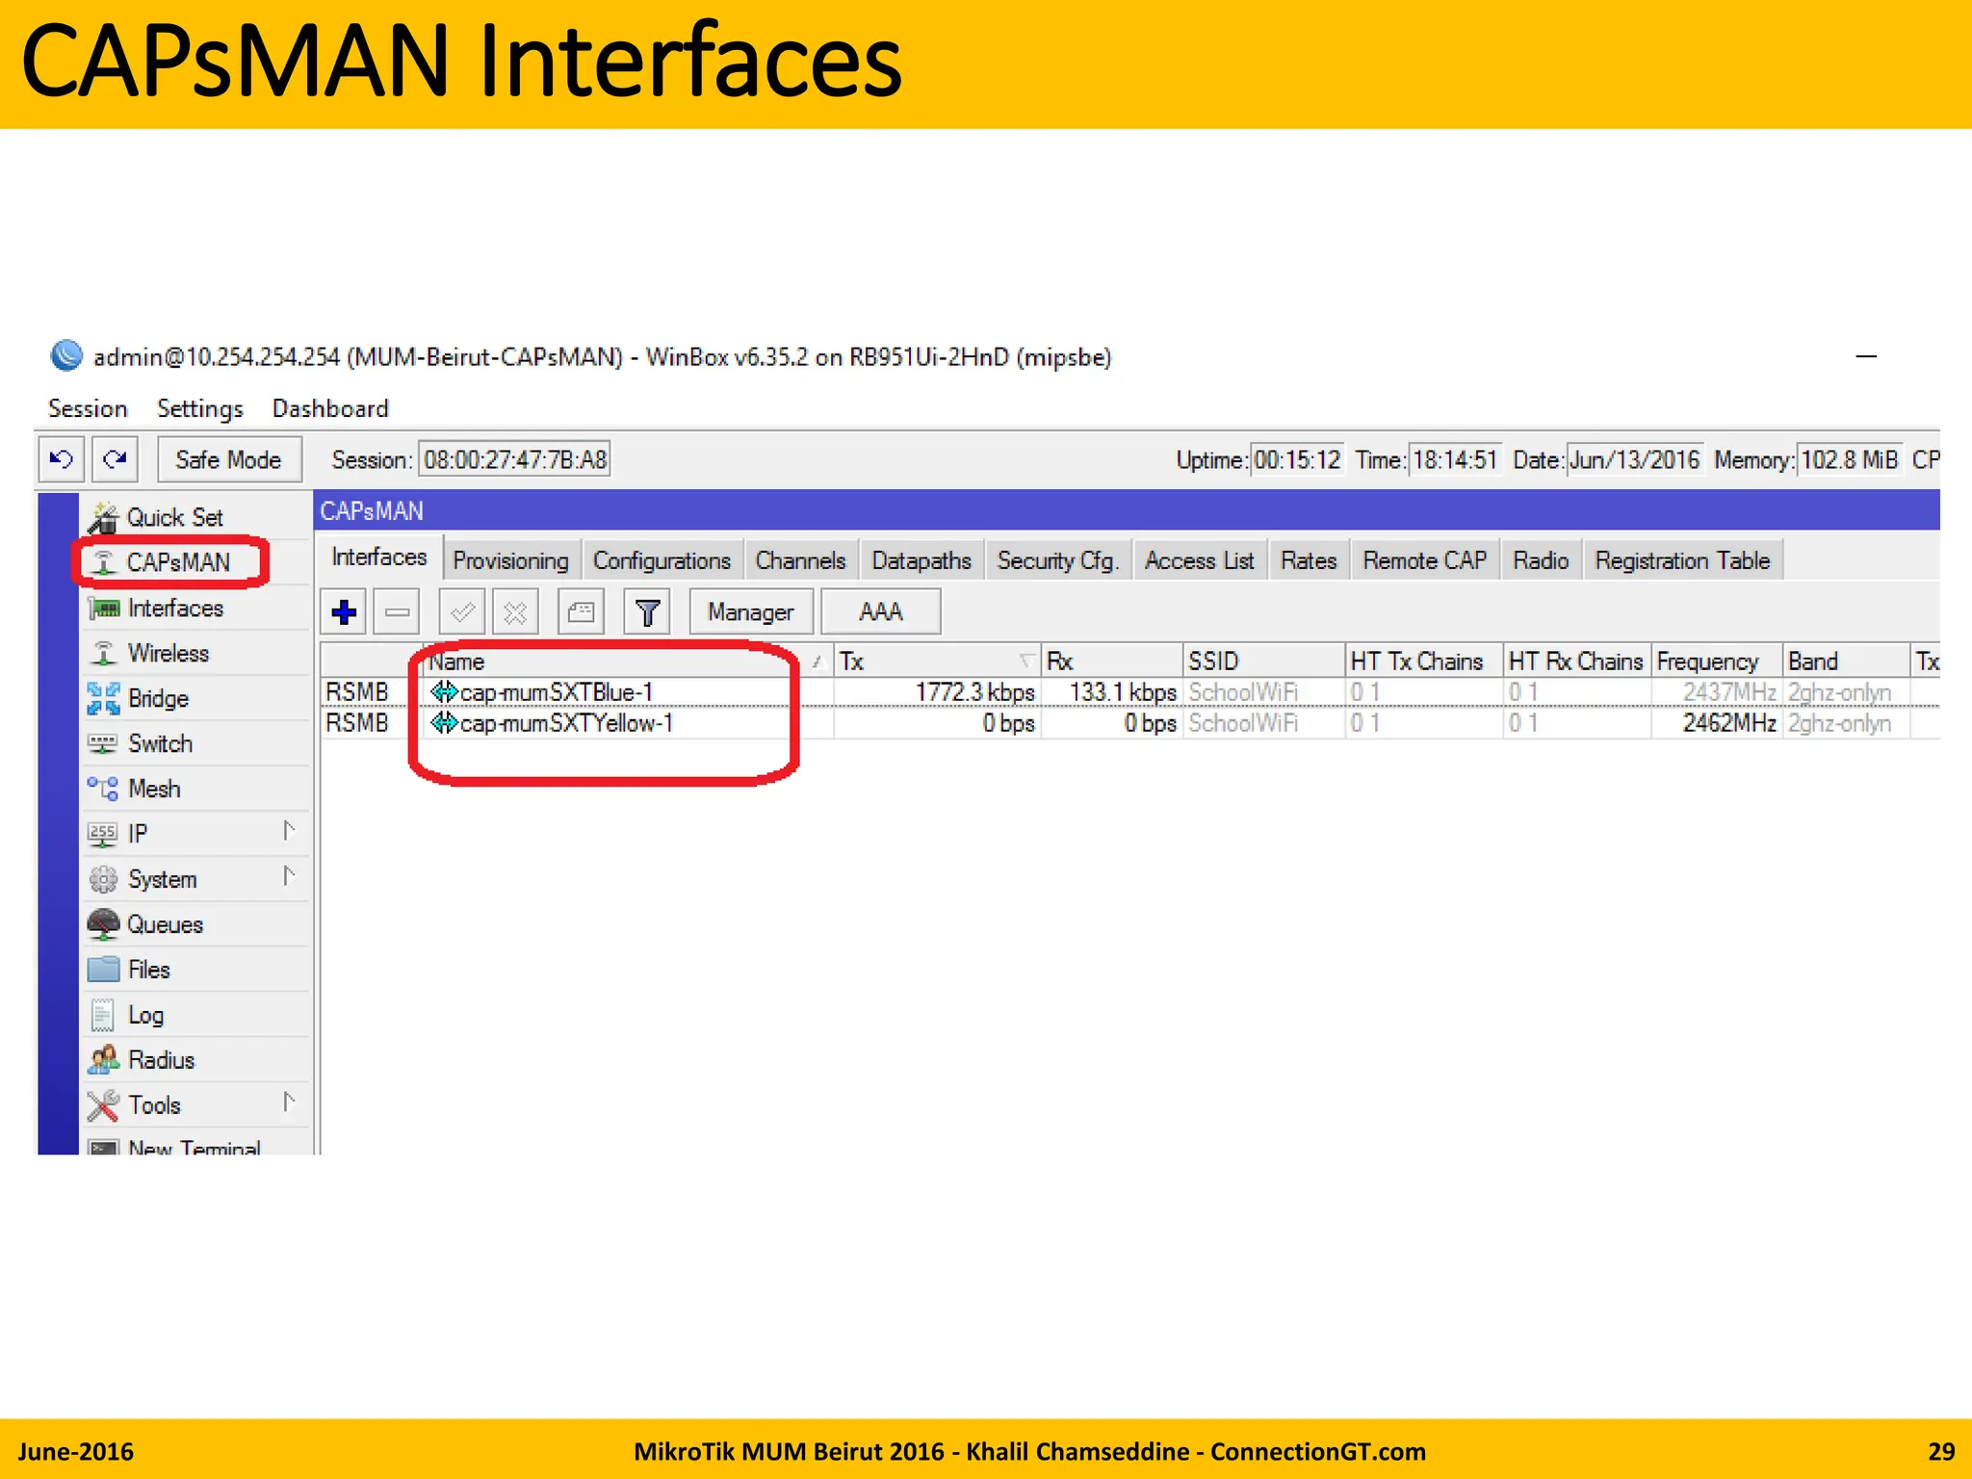Select the cap-mumSXTBlue-1 interface row

tap(557, 692)
